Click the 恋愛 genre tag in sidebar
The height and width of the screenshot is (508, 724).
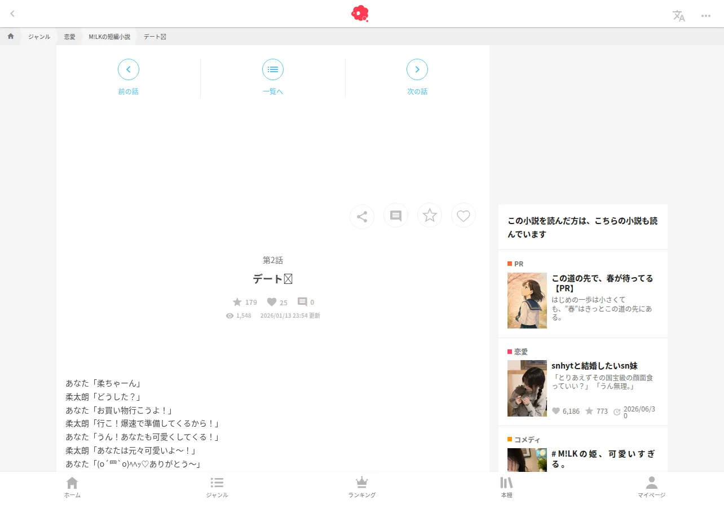tap(518, 352)
